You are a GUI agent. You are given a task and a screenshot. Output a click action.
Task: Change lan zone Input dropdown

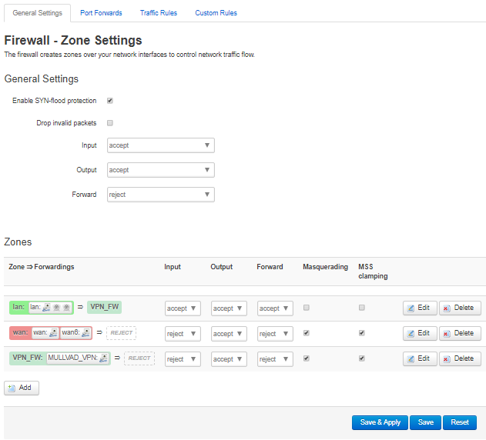tap(183, 308)
